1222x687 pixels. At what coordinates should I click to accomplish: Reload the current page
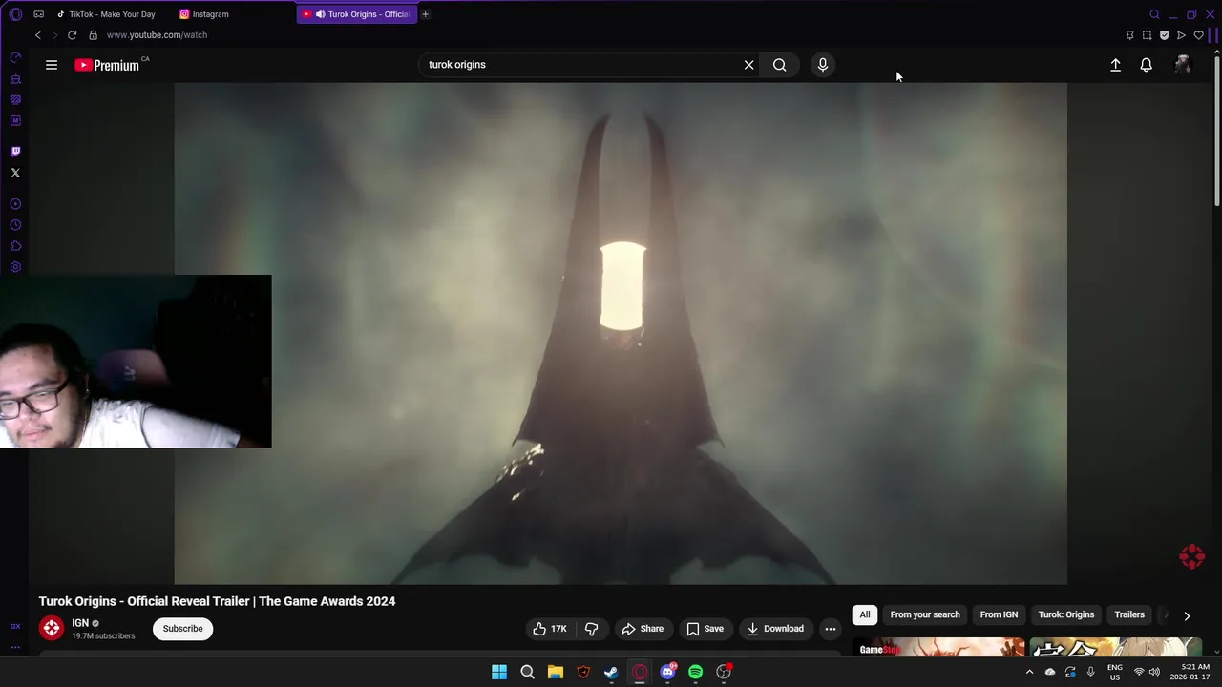[x=72, y=35]
